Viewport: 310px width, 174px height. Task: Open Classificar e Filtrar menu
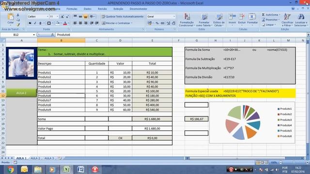287,20
